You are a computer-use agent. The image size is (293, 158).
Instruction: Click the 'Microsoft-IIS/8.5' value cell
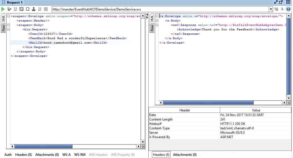click(255, 133)
